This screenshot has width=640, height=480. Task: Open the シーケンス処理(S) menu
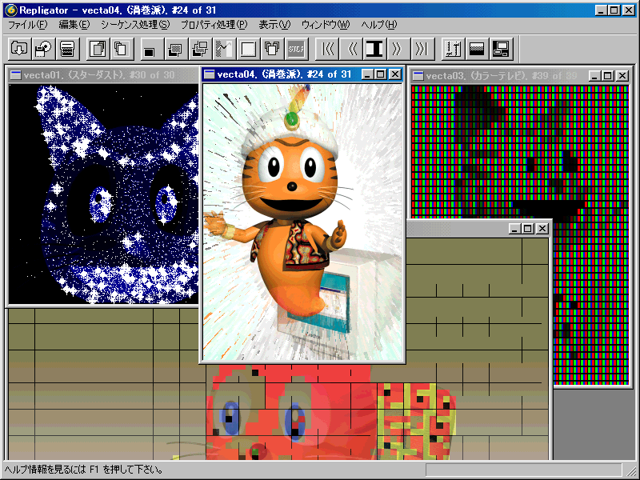tap(135, 25)
